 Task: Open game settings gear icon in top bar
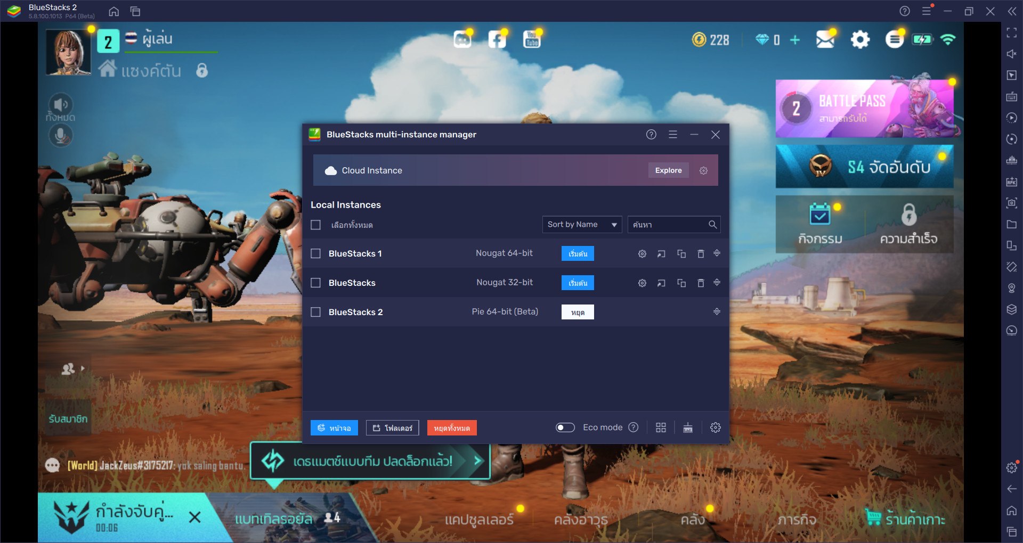pyautogui.click(x=860, y=39)
